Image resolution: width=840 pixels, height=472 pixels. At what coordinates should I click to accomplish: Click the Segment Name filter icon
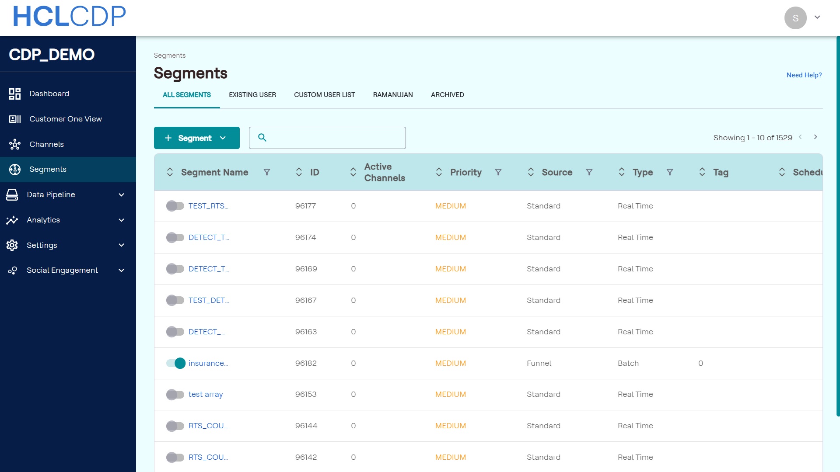coord(267,172)
